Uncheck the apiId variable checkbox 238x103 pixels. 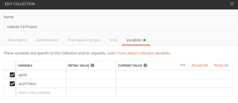[x=12, y=75]
